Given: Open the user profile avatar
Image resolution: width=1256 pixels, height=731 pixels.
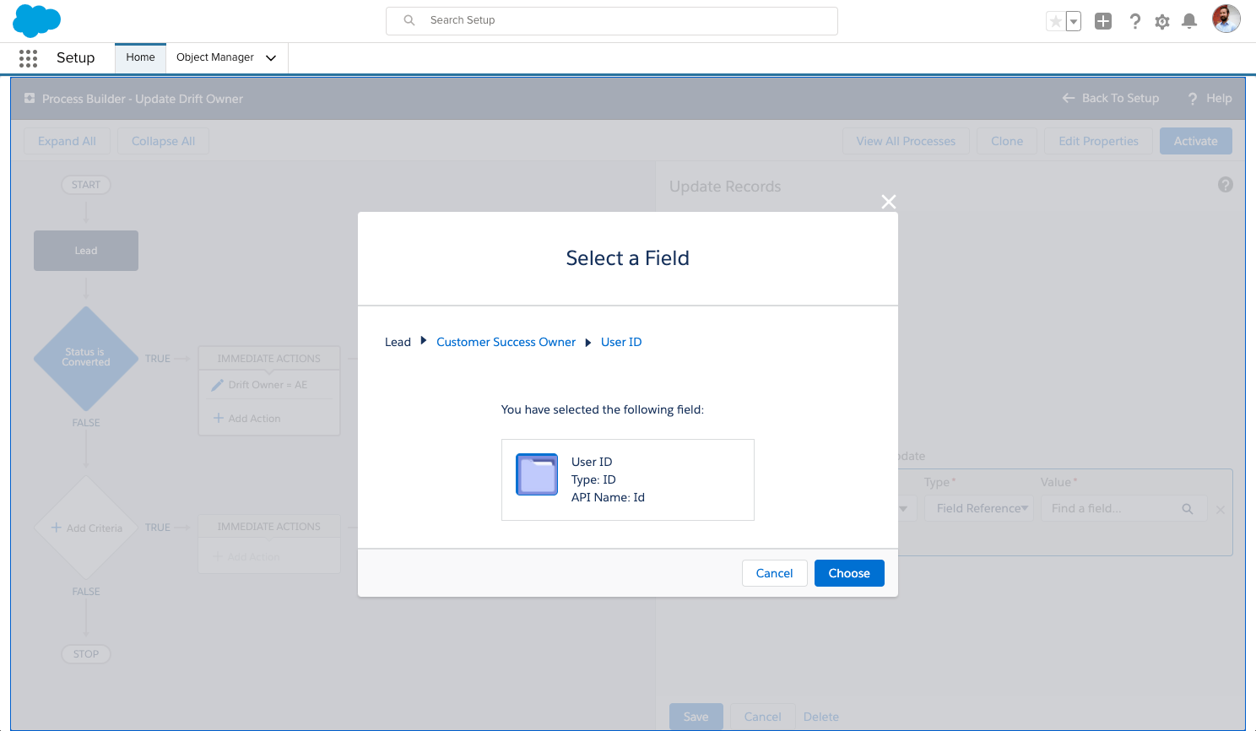Looking at the screenshot, I should [x=1226, y=19].
